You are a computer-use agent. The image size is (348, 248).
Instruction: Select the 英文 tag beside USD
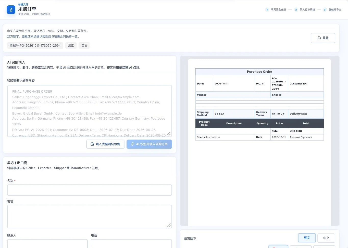click(x=84, y=46)
